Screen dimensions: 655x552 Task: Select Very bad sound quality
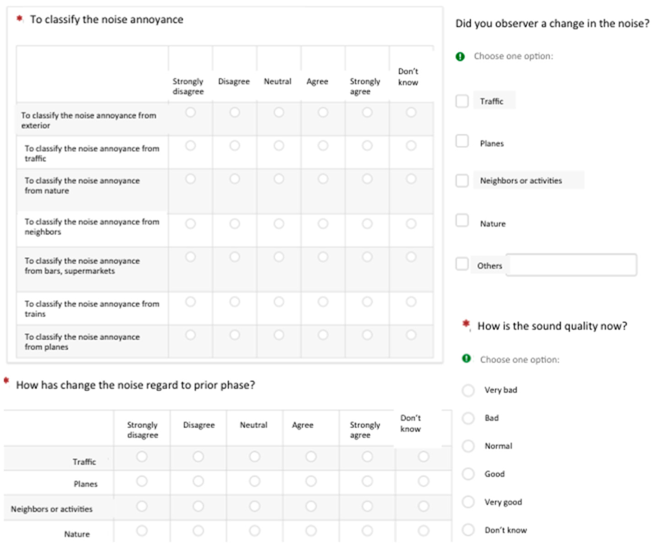[468, 391]
